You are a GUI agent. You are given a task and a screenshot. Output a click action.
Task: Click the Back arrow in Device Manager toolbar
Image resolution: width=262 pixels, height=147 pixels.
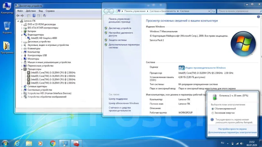(x=18, y=16)
